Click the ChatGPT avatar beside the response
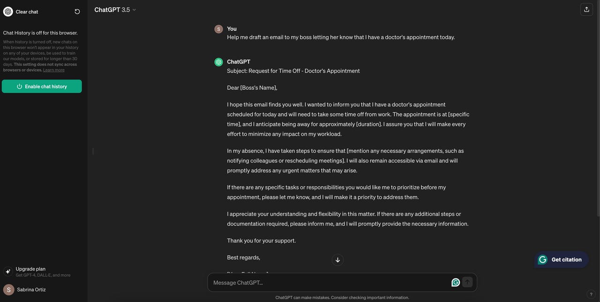 [218, 62]
